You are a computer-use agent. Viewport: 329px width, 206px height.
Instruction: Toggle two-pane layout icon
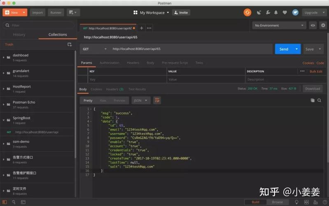point(306,202)
